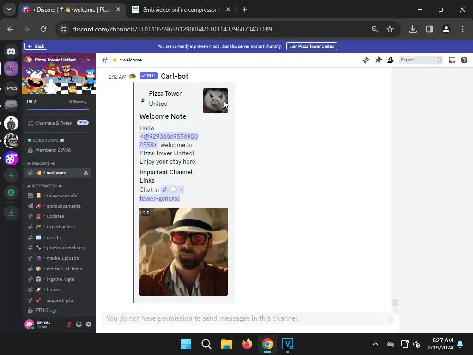
Task: Open the boosts channel
Action: (58, 289)
